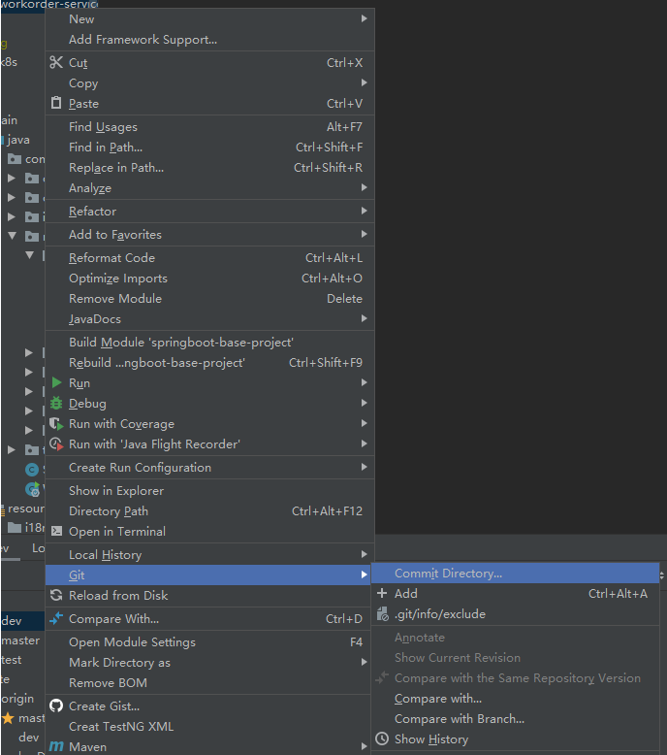Click the green Run play icon
667x755 pixels.
click(56, 383)
